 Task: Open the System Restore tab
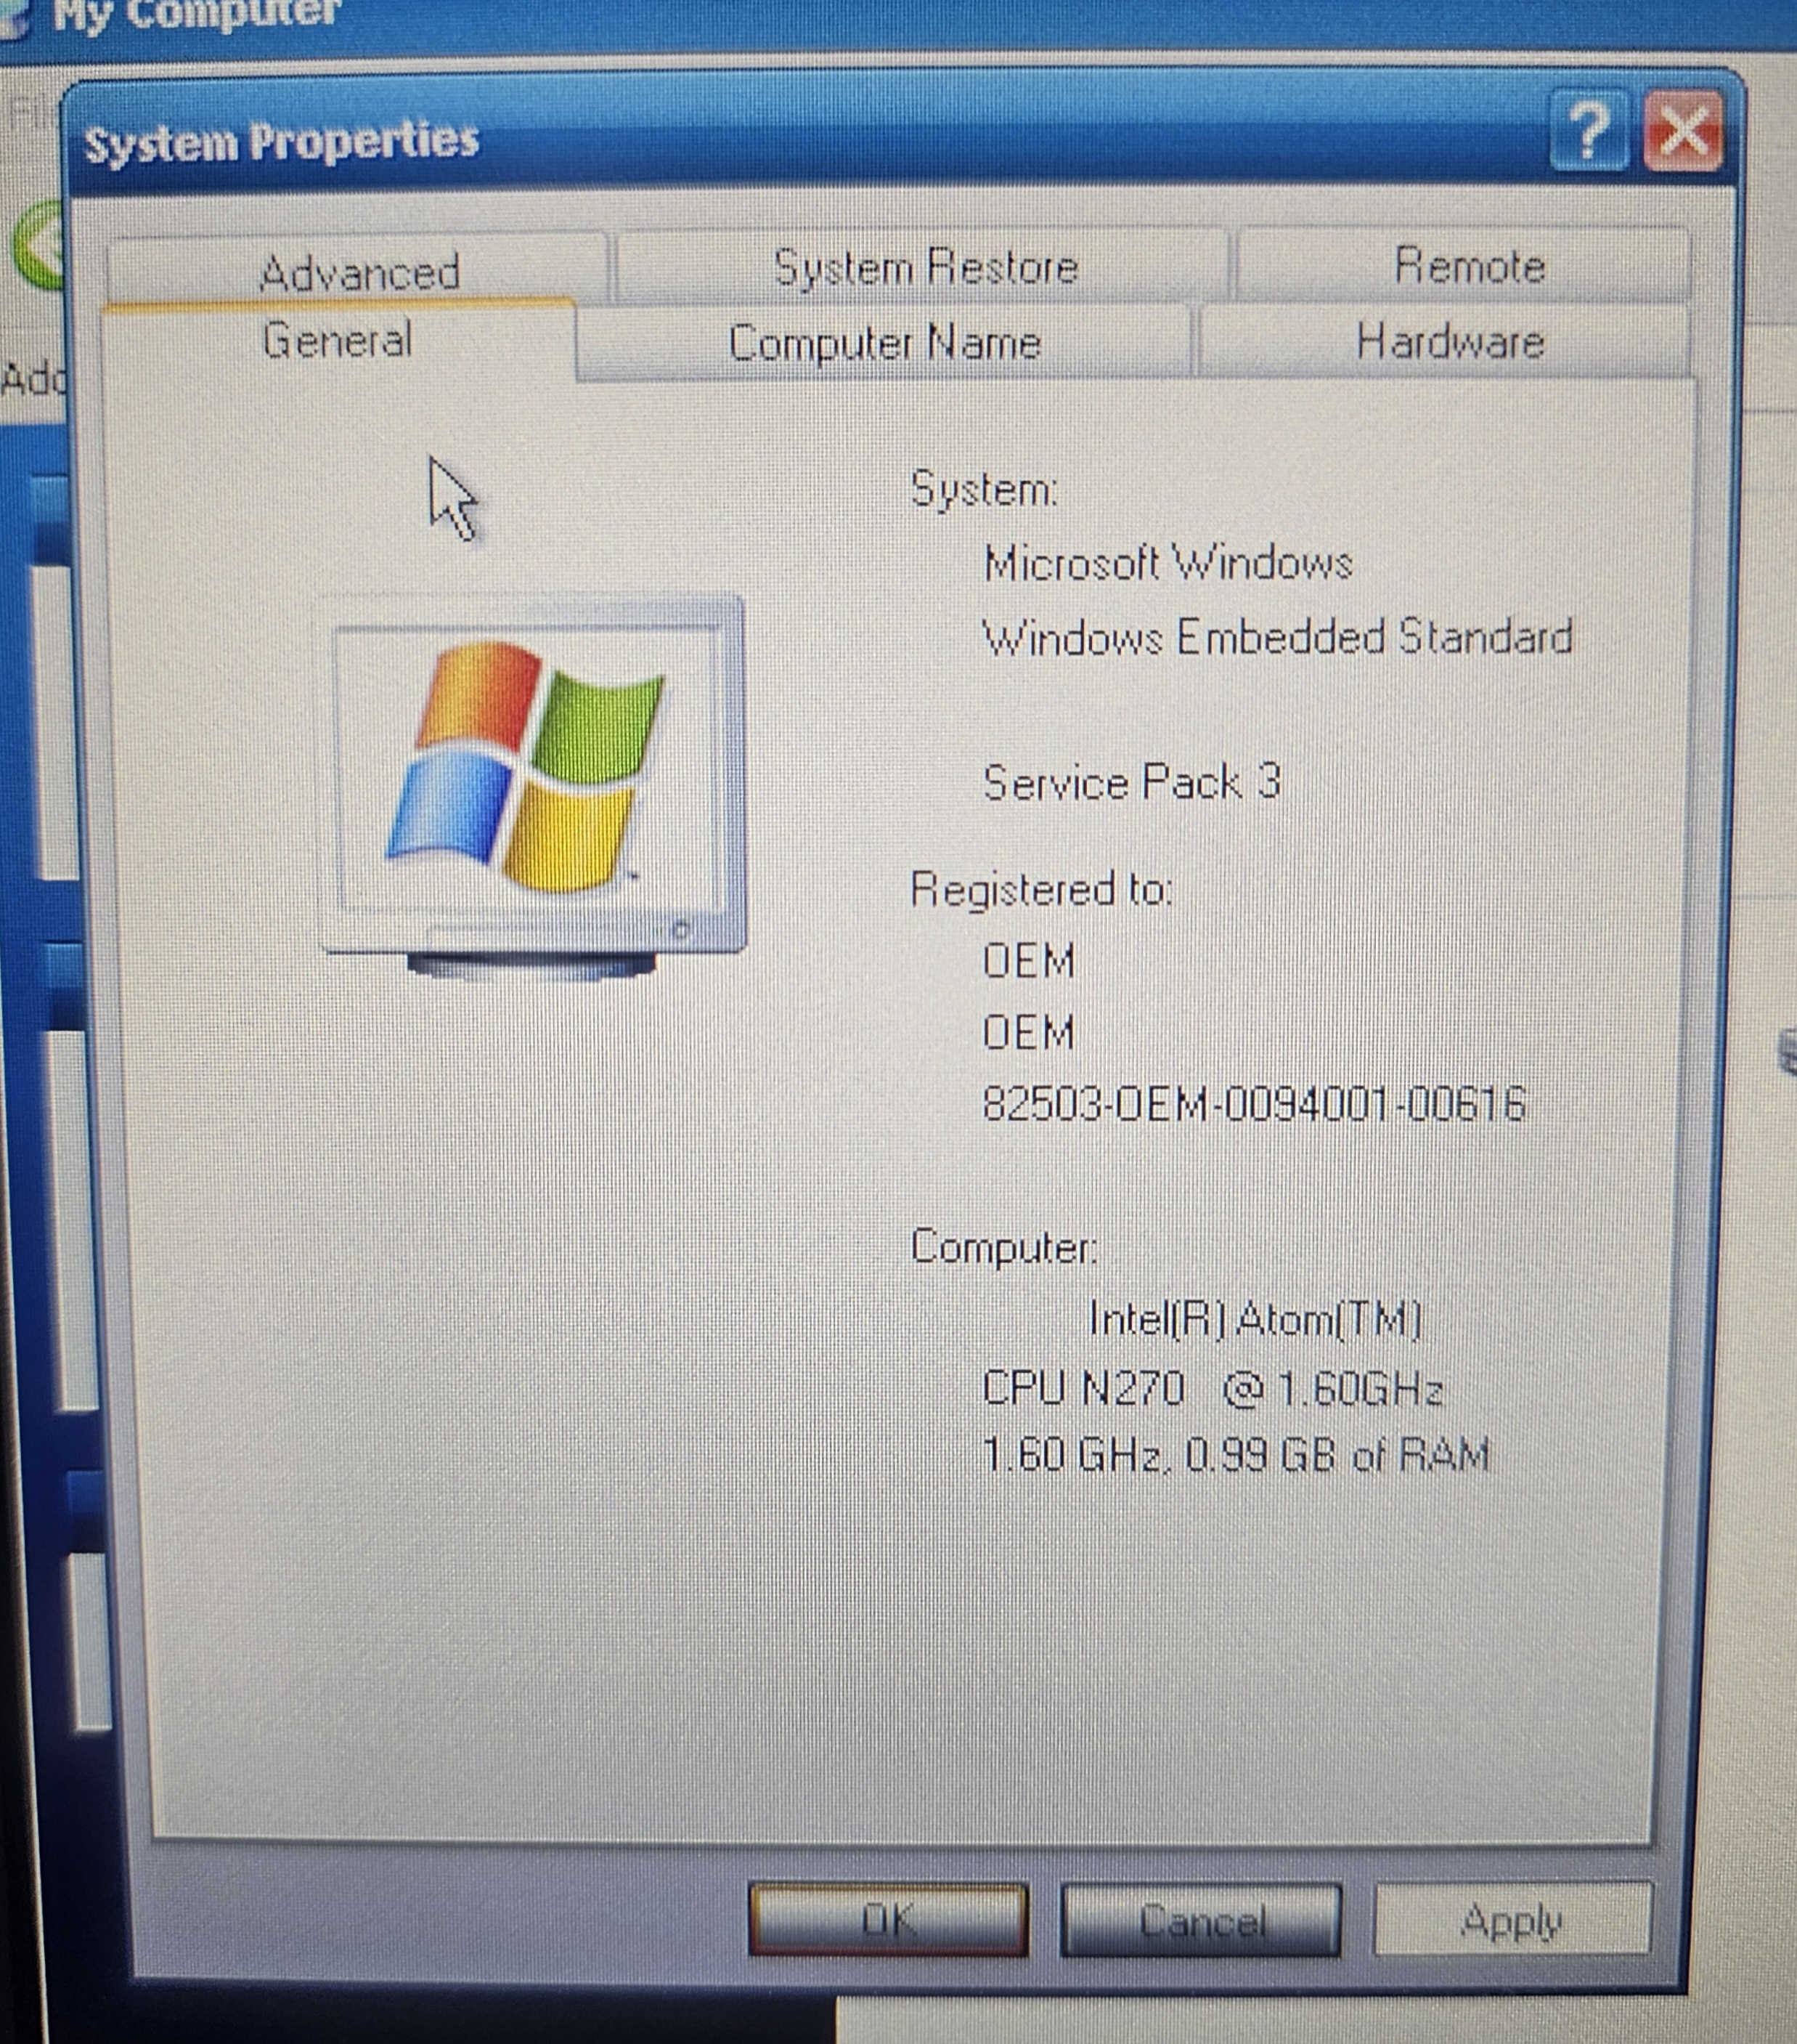click(x=924, y=267)
